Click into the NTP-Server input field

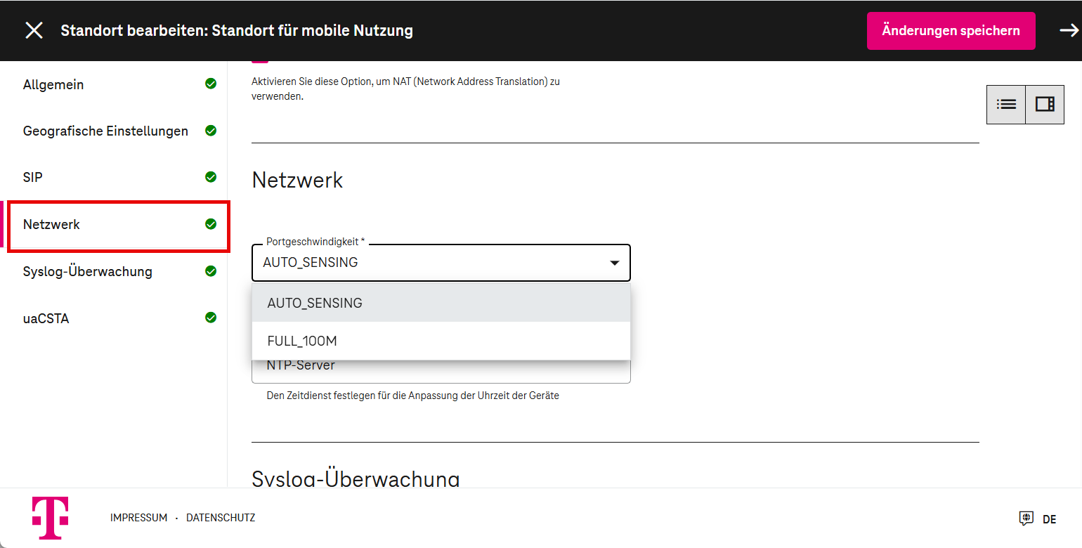tap(441, 372)
